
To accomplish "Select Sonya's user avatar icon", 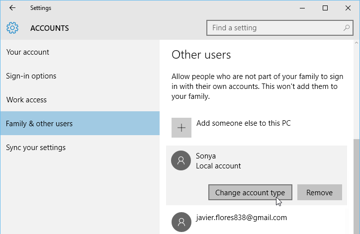I will tap(180, 160).
